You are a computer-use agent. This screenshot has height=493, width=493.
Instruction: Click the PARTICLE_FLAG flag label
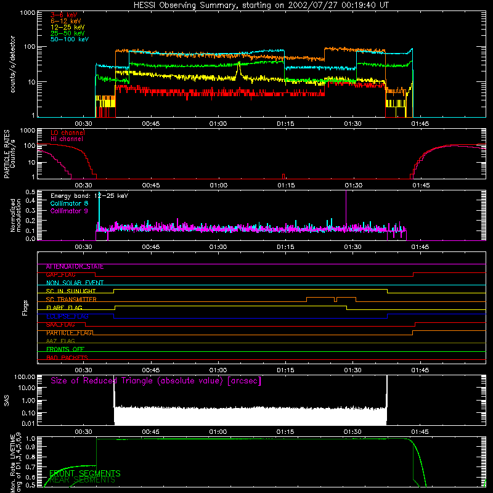point(70,333)
